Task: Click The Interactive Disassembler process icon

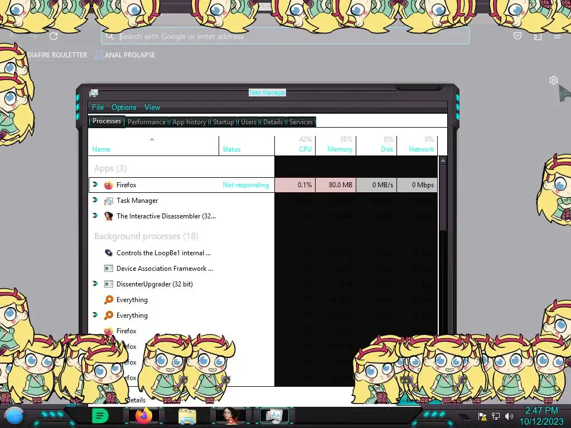Action: coord(109,216)
